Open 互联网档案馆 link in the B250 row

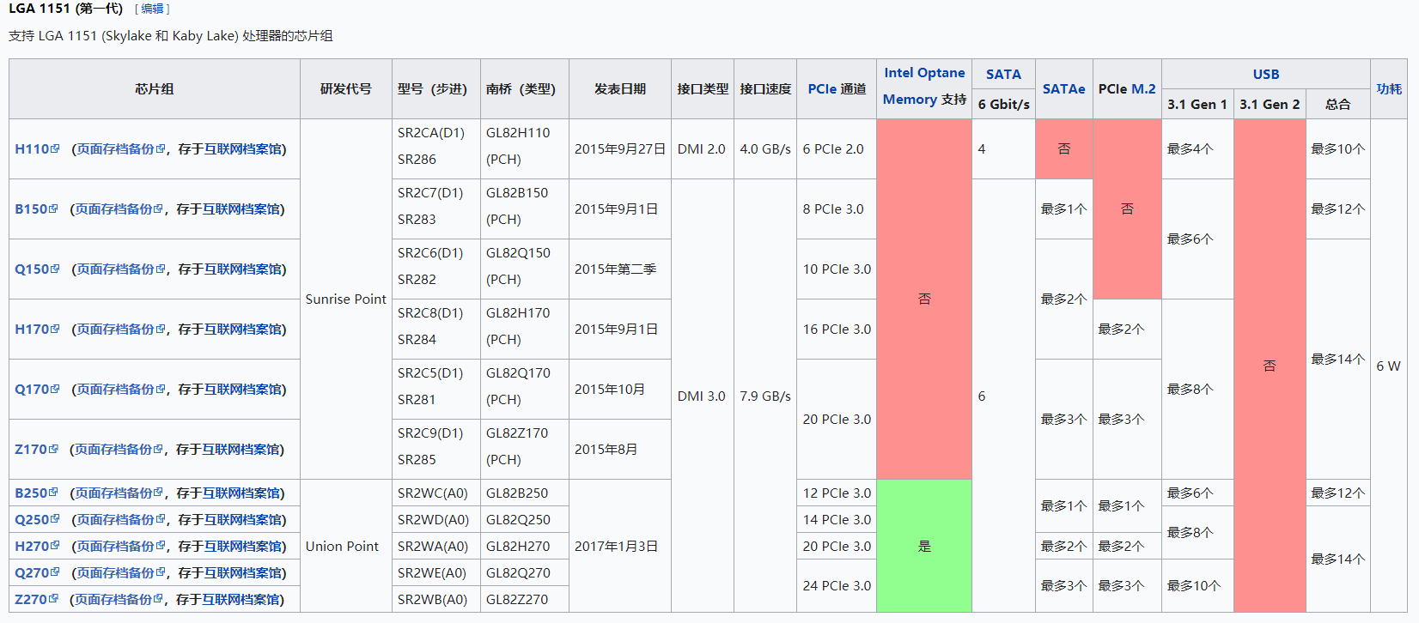tap(241, 493)
